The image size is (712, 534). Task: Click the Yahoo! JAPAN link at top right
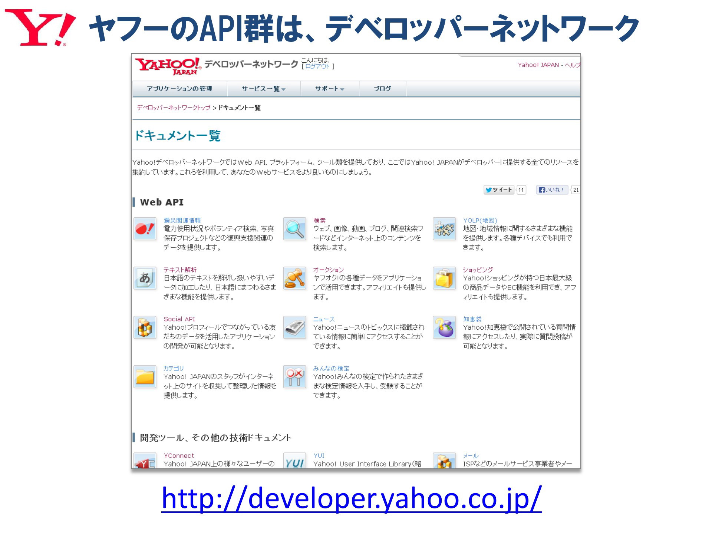click(538, 65)
